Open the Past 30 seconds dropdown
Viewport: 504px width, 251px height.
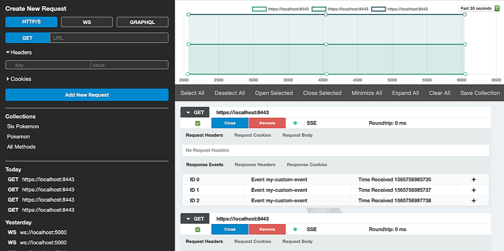(479, 9)
